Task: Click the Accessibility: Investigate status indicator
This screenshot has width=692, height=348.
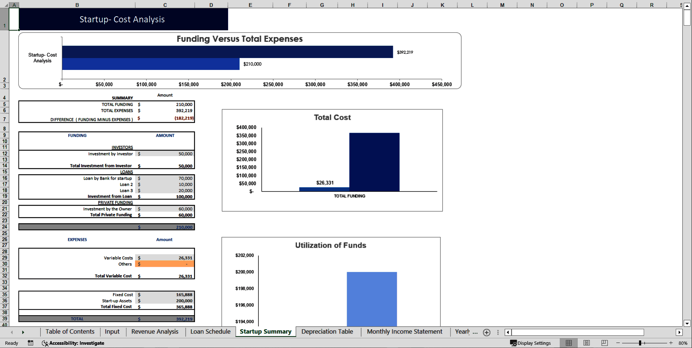Action: coord(73,343)
